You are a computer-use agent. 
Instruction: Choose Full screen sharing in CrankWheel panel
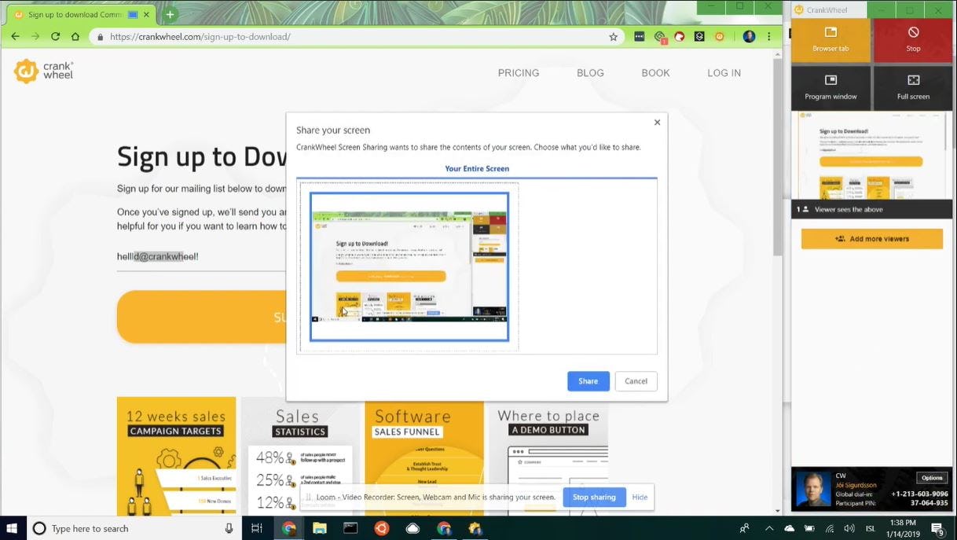[913, 87]
